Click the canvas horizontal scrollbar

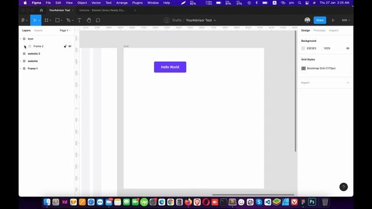[253, 195]
